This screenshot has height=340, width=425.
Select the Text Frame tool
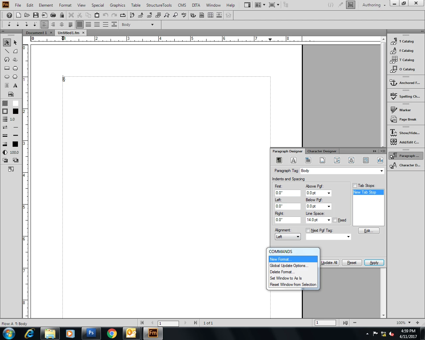pyautogui.click(x=7, y=85)
